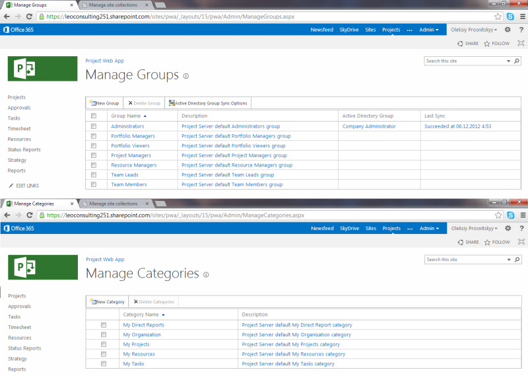This screenshot has height=374, width=528.
Task: Click info icon next to Manage Groups title
Action: pyautogui.click(x=186, y=76)
